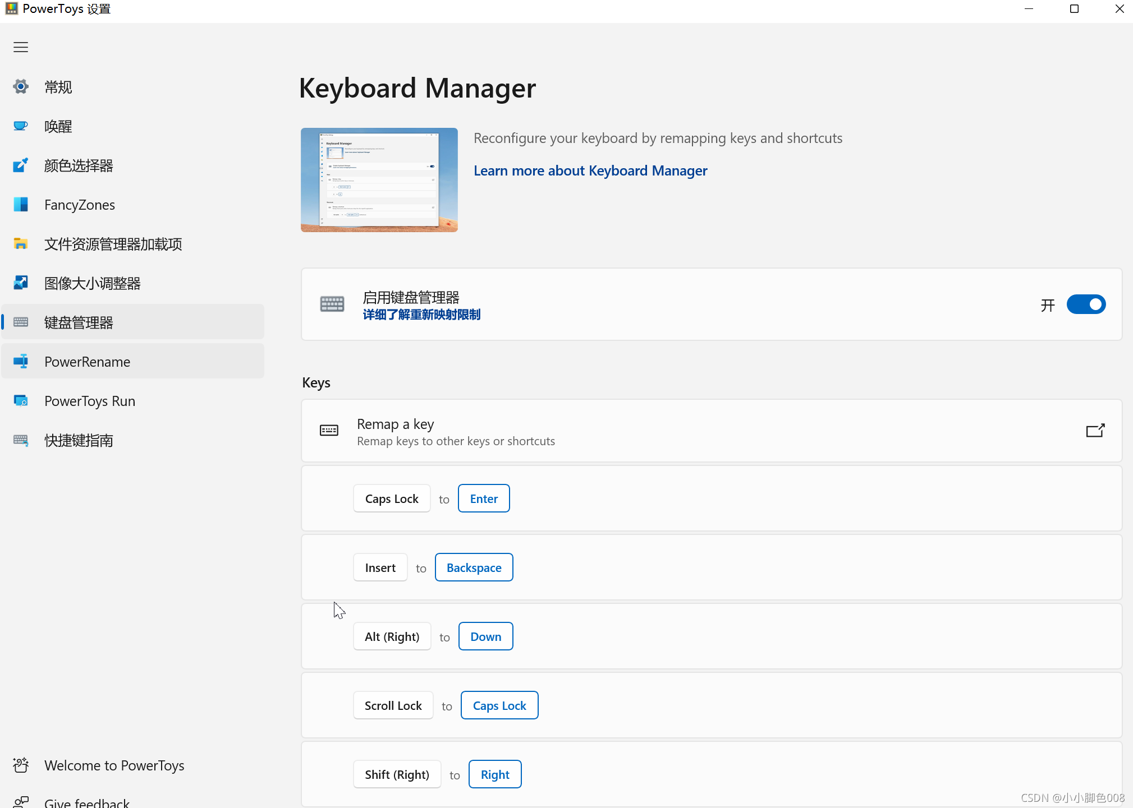The height and width of the screenshot is (808, 1133).
Task: Click the keyboard icon next to Remap a key
Action: tap(329, 431)
